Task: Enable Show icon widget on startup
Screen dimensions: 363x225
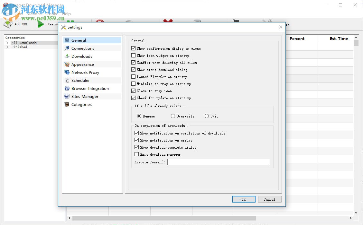Action: (133, 56)
